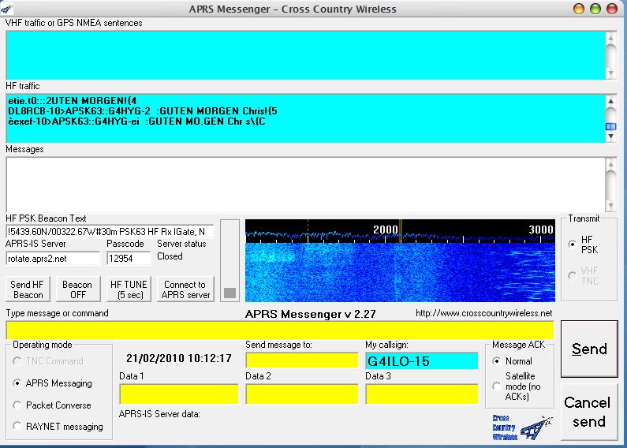Click the Passcode field showing 12954
Screen dimensions: 627x448
(129, 259)
